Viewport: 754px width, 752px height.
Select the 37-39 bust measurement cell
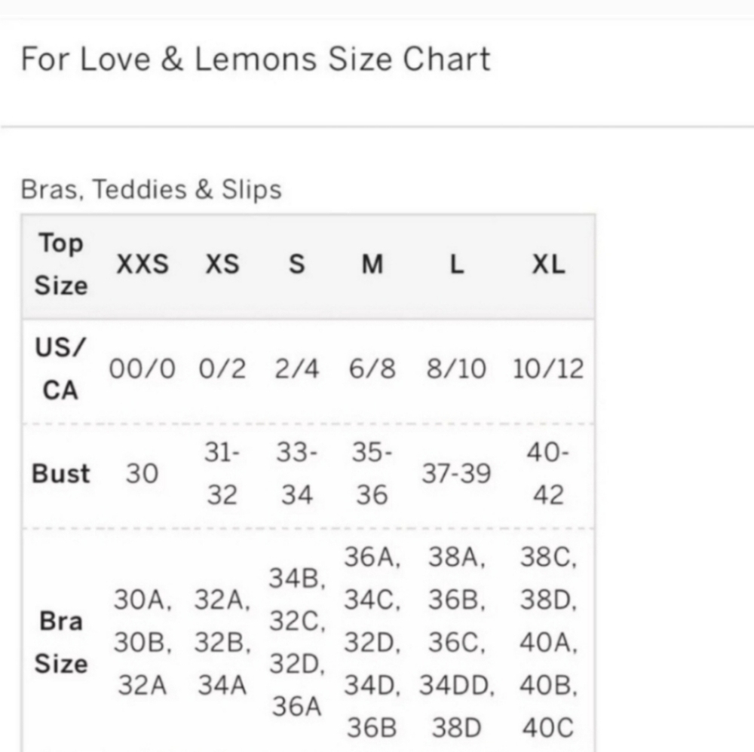(456, 474)
